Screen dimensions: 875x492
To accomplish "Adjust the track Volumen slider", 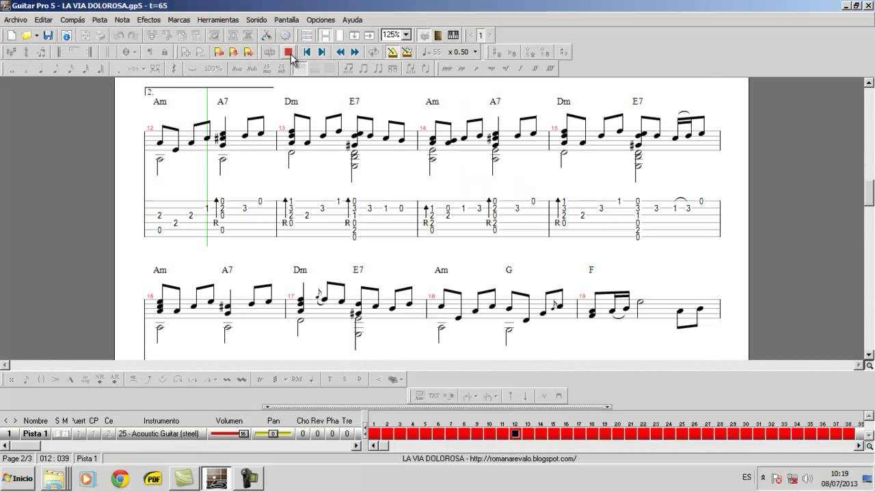I will pos(229,434).
